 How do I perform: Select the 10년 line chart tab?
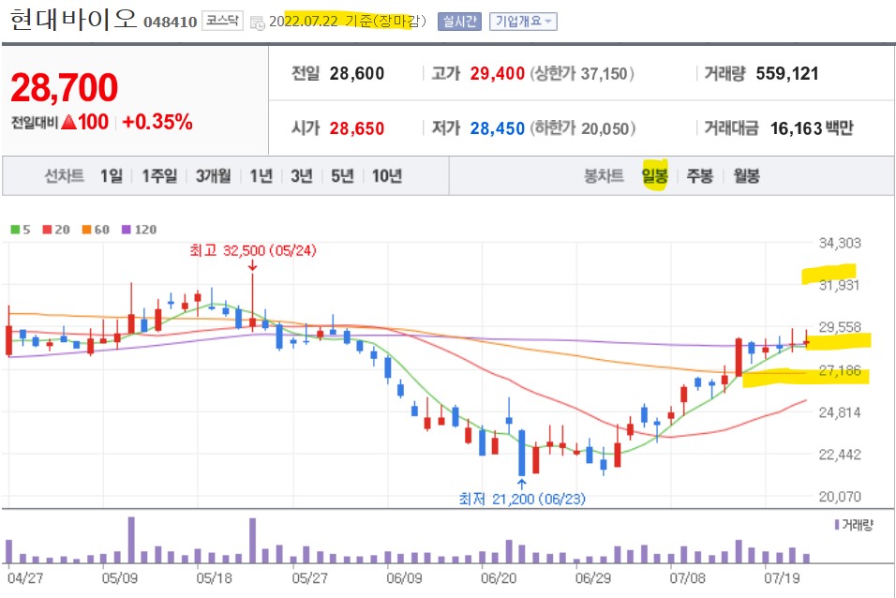[387, 176]
